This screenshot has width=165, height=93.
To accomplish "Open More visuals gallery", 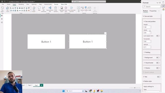I will click(34, 9).
